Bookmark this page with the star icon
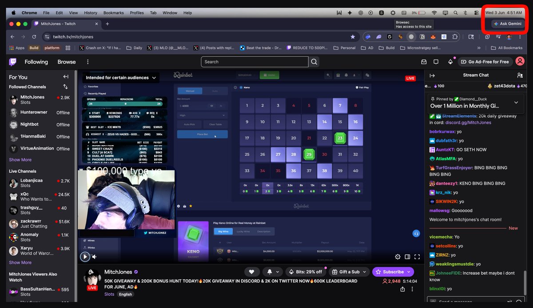Image resolution: width=533 pixels, height=308 pixels. tap(353, 37)
